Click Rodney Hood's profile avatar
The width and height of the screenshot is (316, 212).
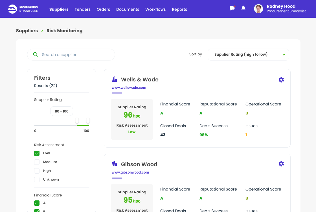[x=258, y=9]
